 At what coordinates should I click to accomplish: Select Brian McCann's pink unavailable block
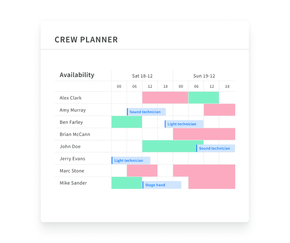[x=204, y=134]
